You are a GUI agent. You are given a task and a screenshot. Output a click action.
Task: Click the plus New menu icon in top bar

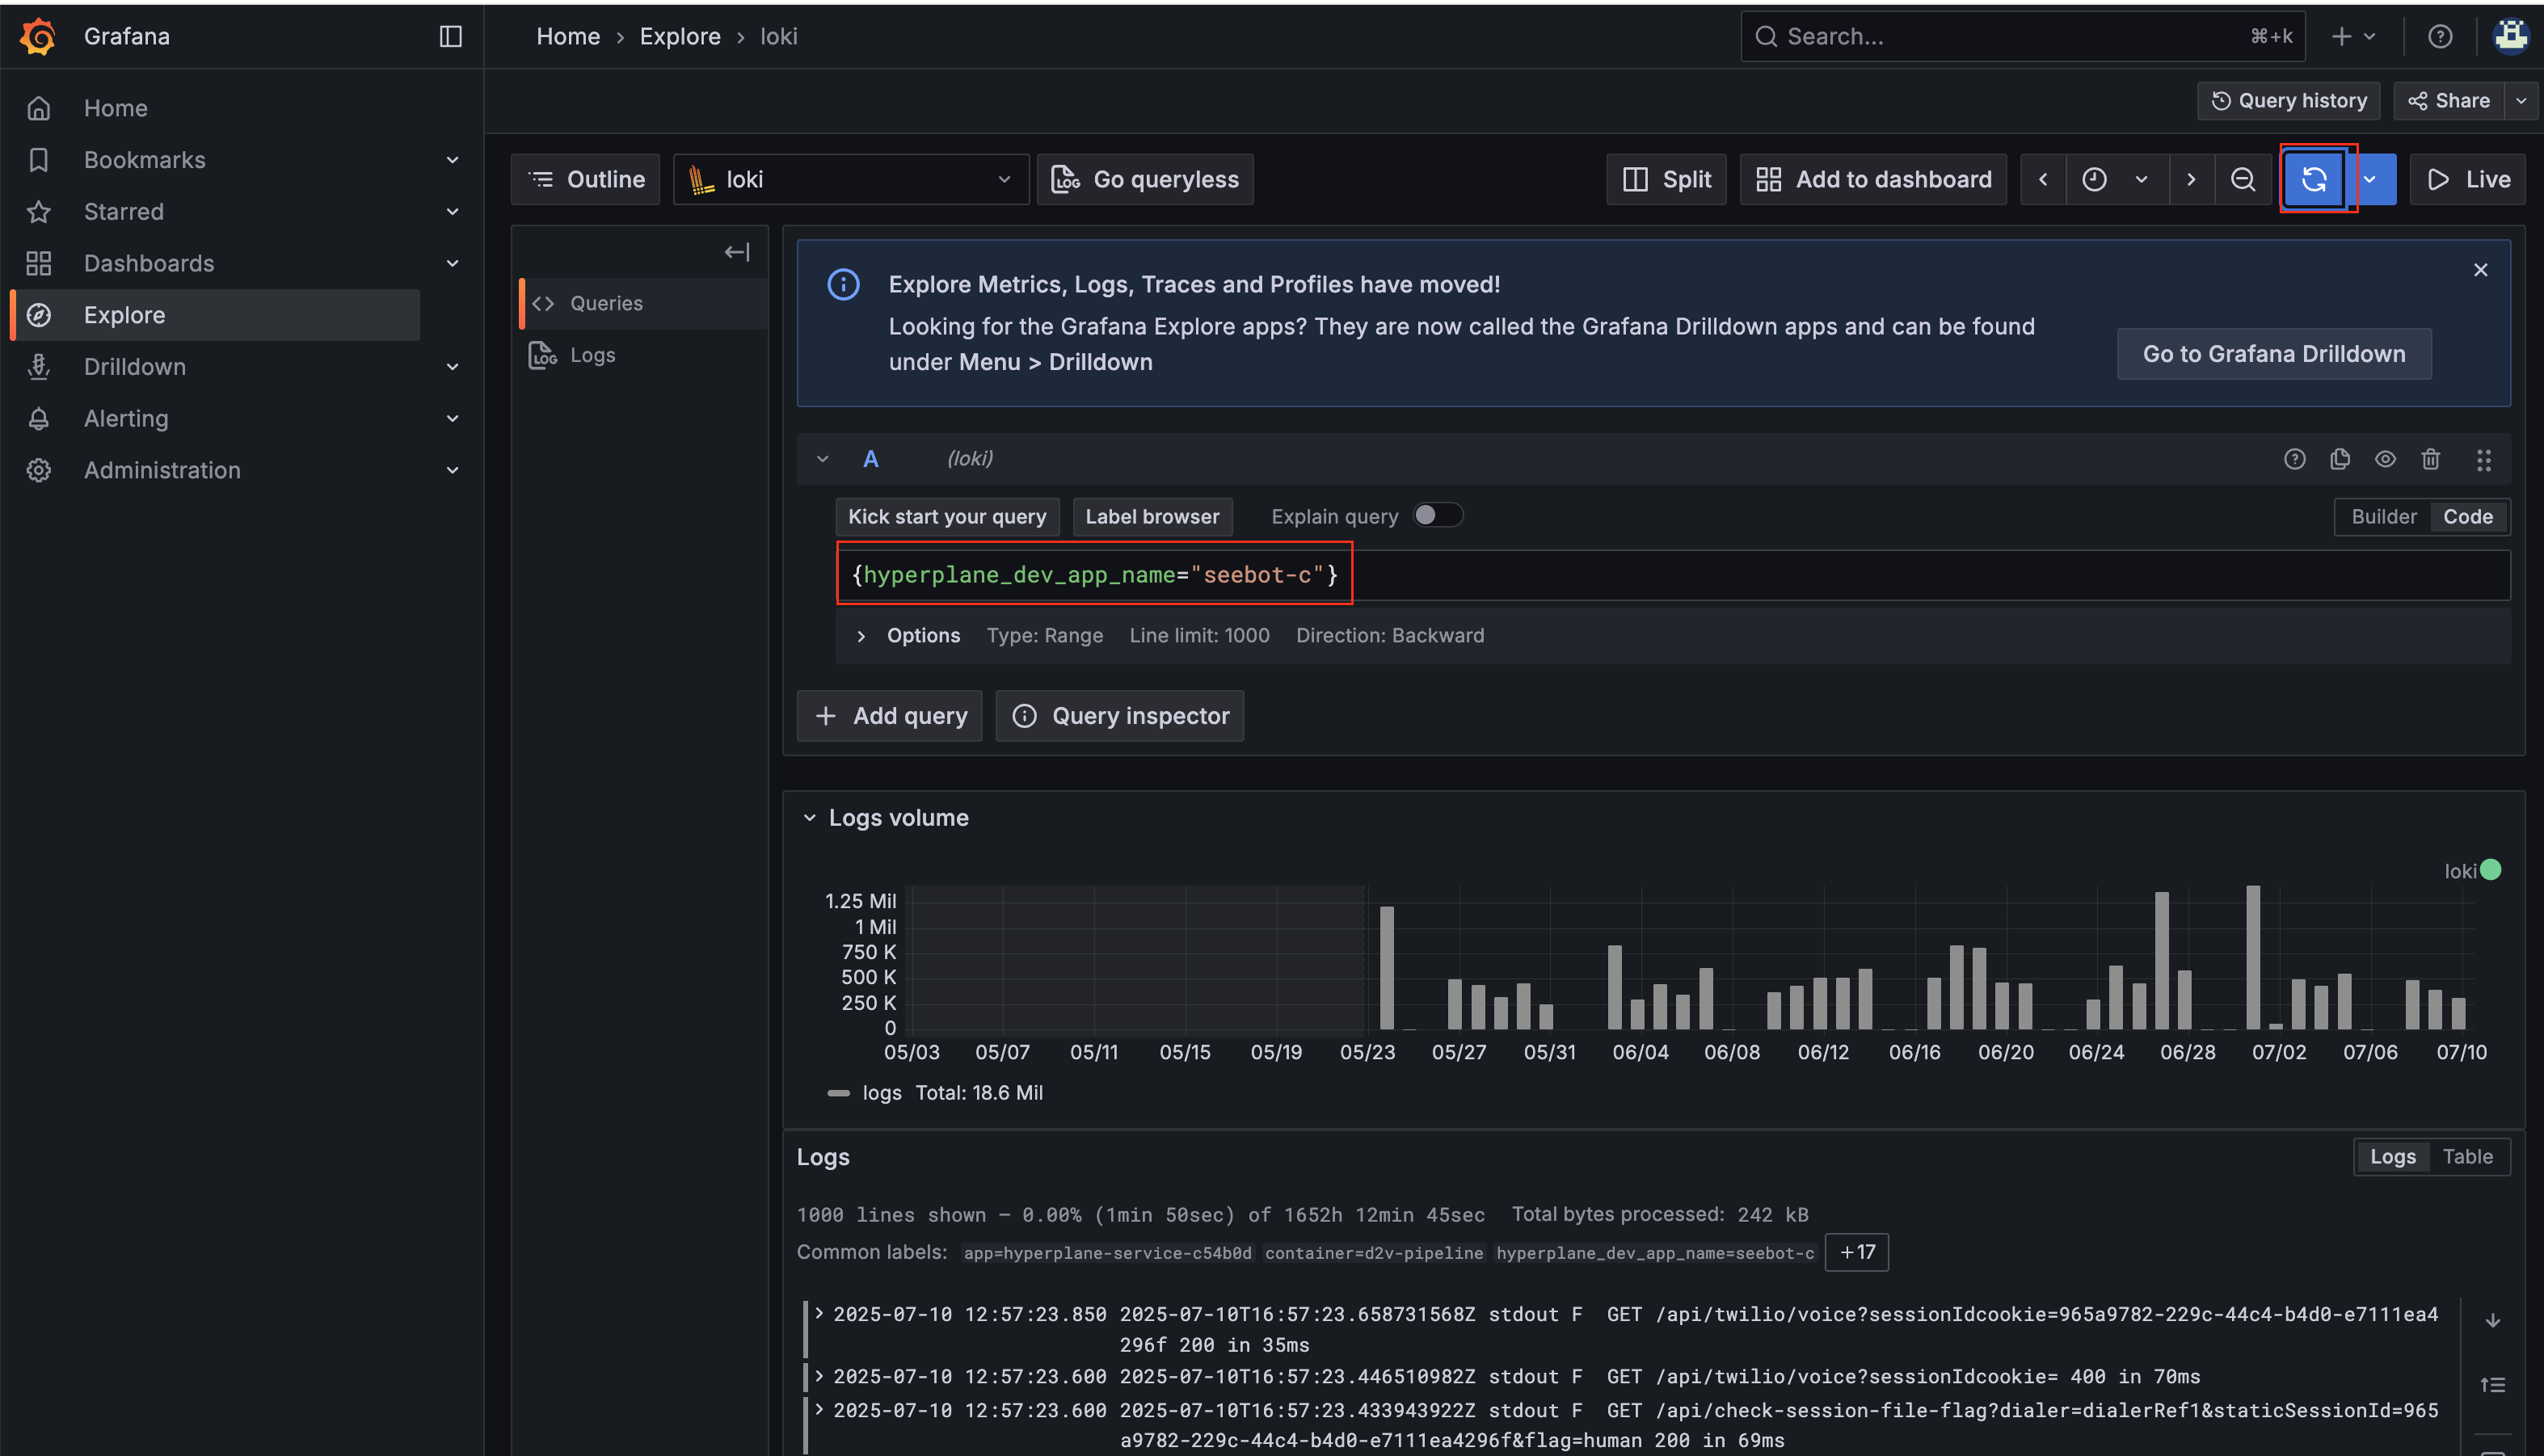(x=2353, y=36)
